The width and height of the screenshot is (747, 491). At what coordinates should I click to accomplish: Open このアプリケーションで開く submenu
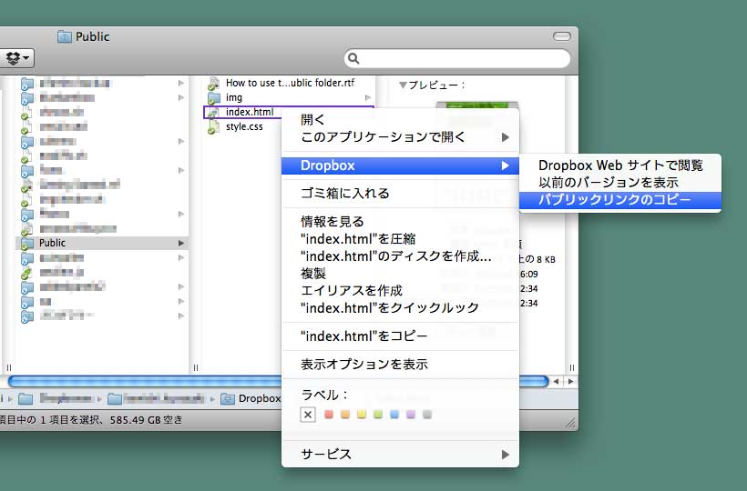click(400, 137)
